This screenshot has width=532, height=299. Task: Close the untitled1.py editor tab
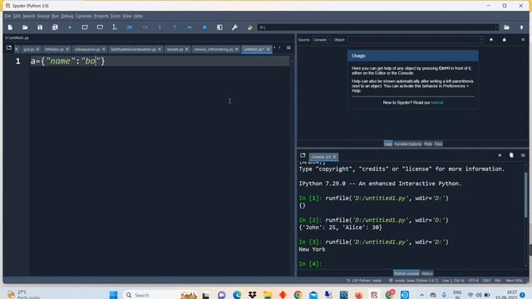point(268,50)
